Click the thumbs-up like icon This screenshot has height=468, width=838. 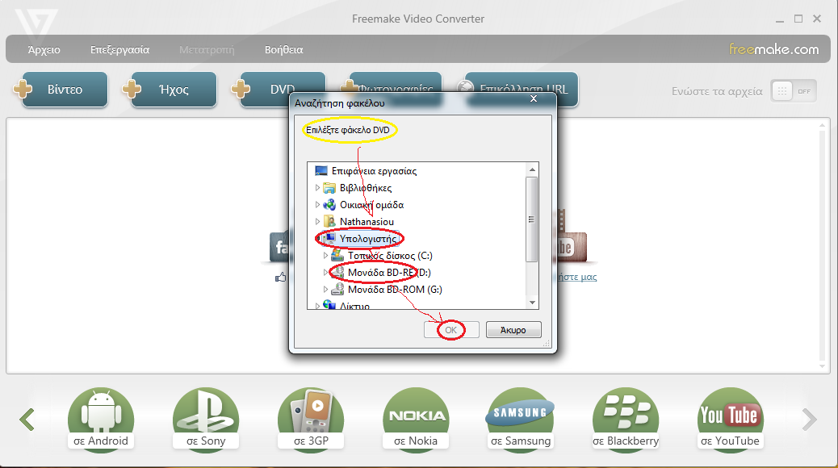(281, 277)
